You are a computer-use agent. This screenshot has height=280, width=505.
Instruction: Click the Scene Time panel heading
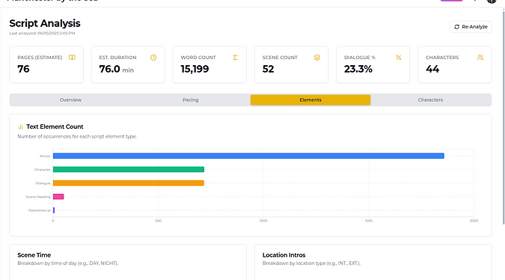pyautogui.click(x=34, y=255)
